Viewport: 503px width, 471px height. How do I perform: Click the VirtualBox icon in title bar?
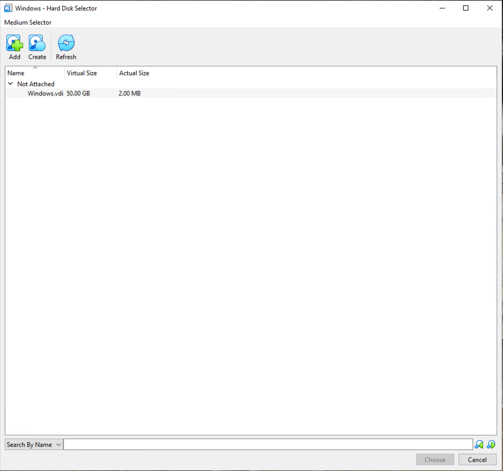pyautogui.click(x=8, y=8)
